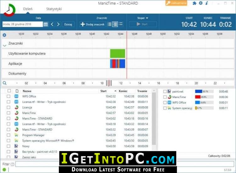Open the info about icon
This screenshot has height=173, width=236.
click(207, 3)
